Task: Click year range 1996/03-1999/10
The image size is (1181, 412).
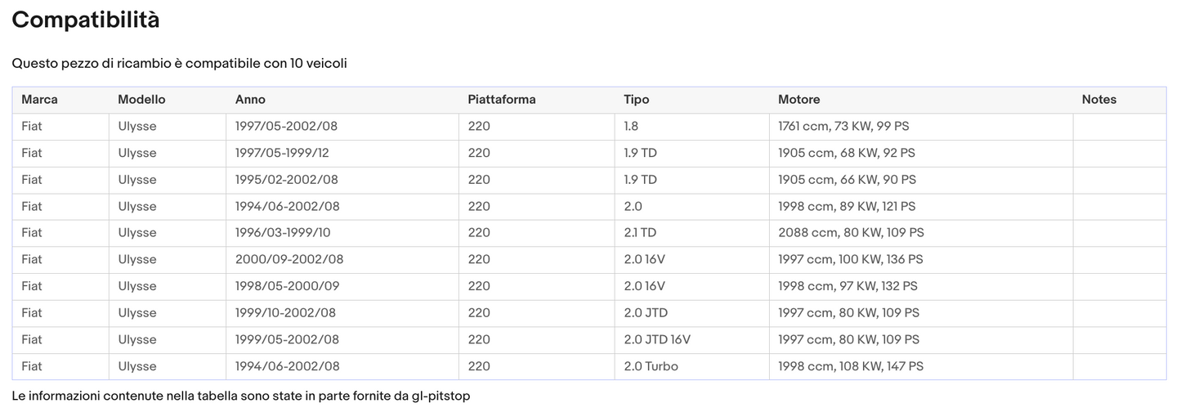Action: 283,233
